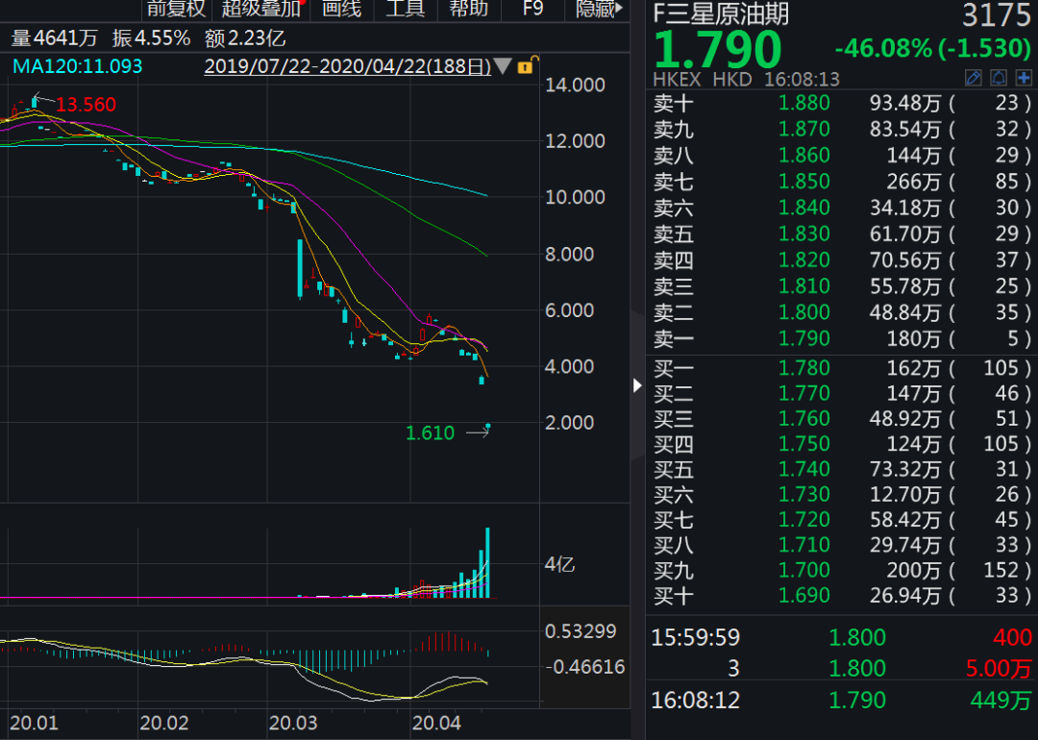The height and width of the screenshot is (740, 1038).
Task: Click the 额2.23亿 turnover statistic
Action: (x=245, y=38)
